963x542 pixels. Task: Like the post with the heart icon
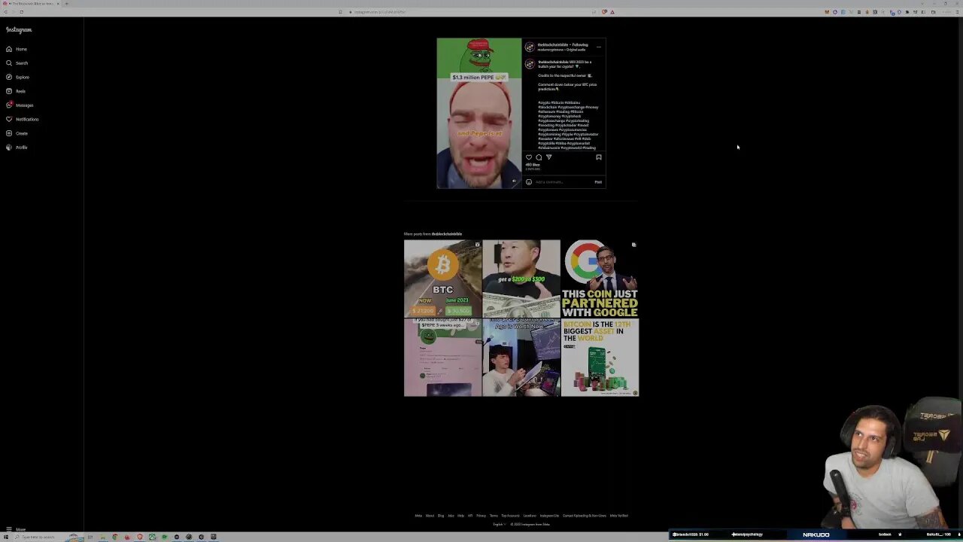(529, 157)
